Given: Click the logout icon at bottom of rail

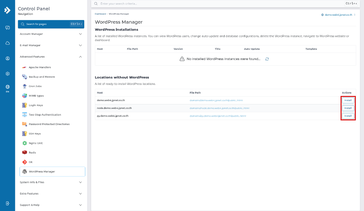Looking at the screenshot, I should pyautogui.click(x=7, y=203).
